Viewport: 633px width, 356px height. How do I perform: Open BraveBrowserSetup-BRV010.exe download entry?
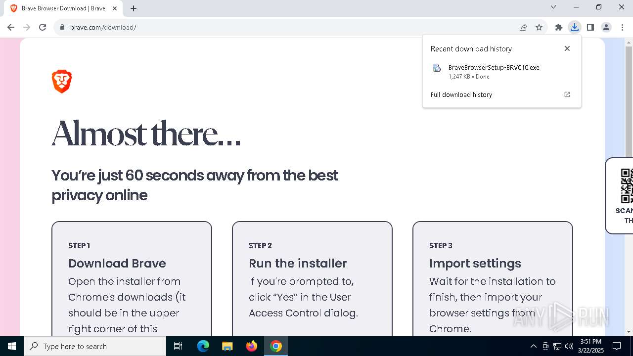pyautogui.click(x=501, y=72)
